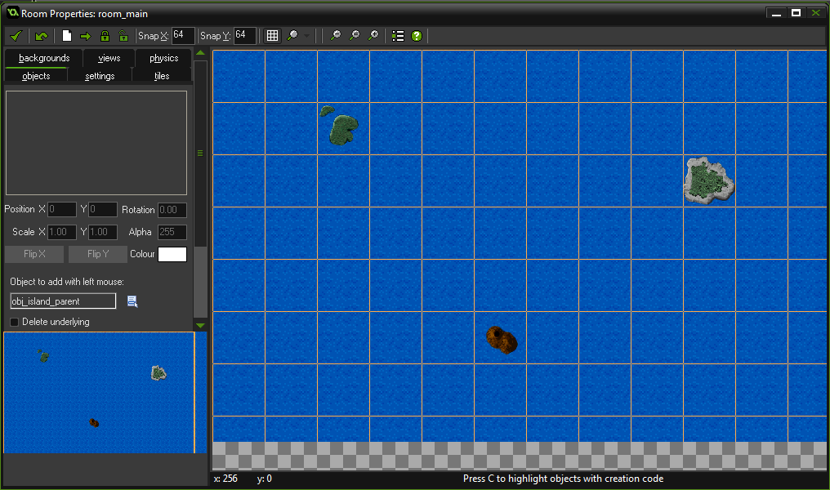Open the help question mark icon
The width and height of the screenshot is (830, 490).
pyautogui.click(x=417, y=36)
